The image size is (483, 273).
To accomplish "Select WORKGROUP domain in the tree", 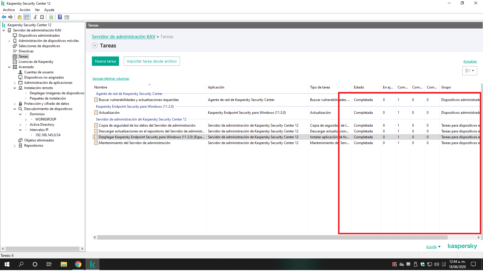I will [x=46, y=119].
